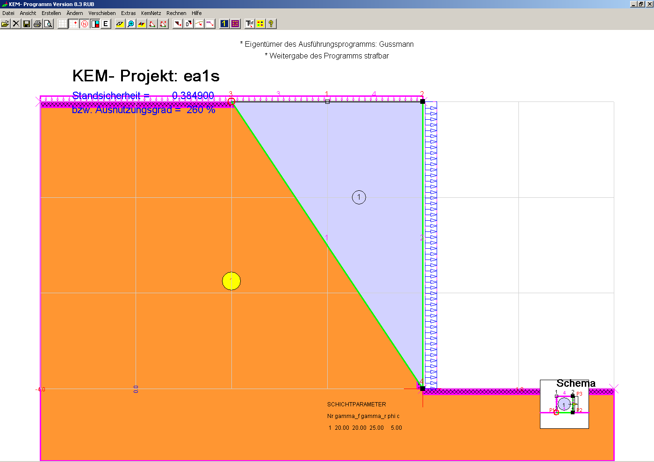This screenshot has height=462, width=654.
Task: Open print preview magnifier page icon
Action: [48, 23]
